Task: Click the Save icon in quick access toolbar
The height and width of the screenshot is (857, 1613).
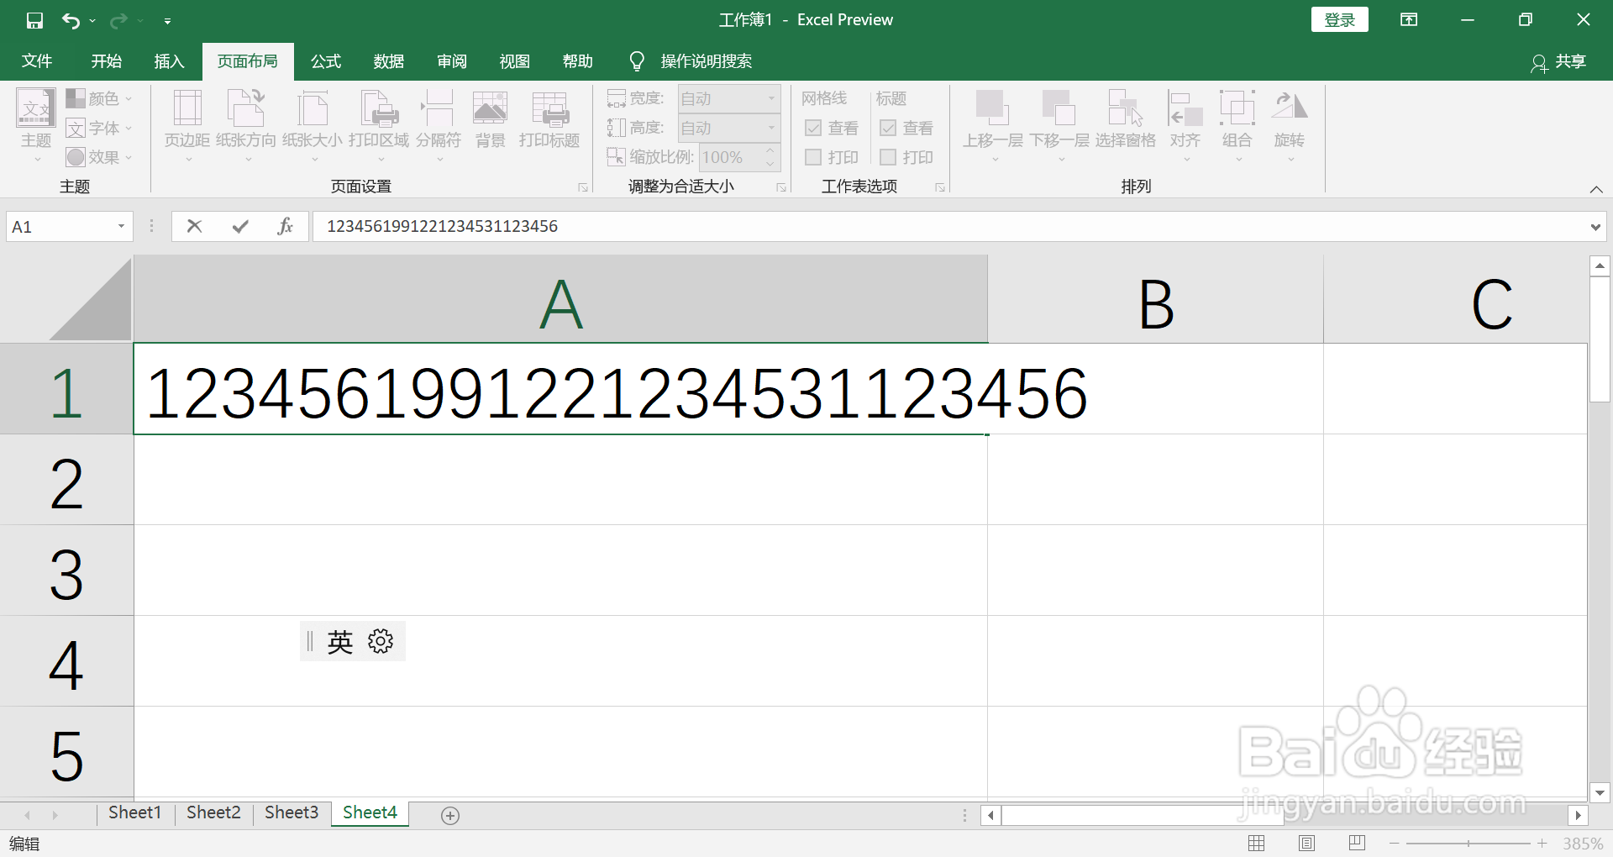Action: pyautogui.click(x=34, y=20)
